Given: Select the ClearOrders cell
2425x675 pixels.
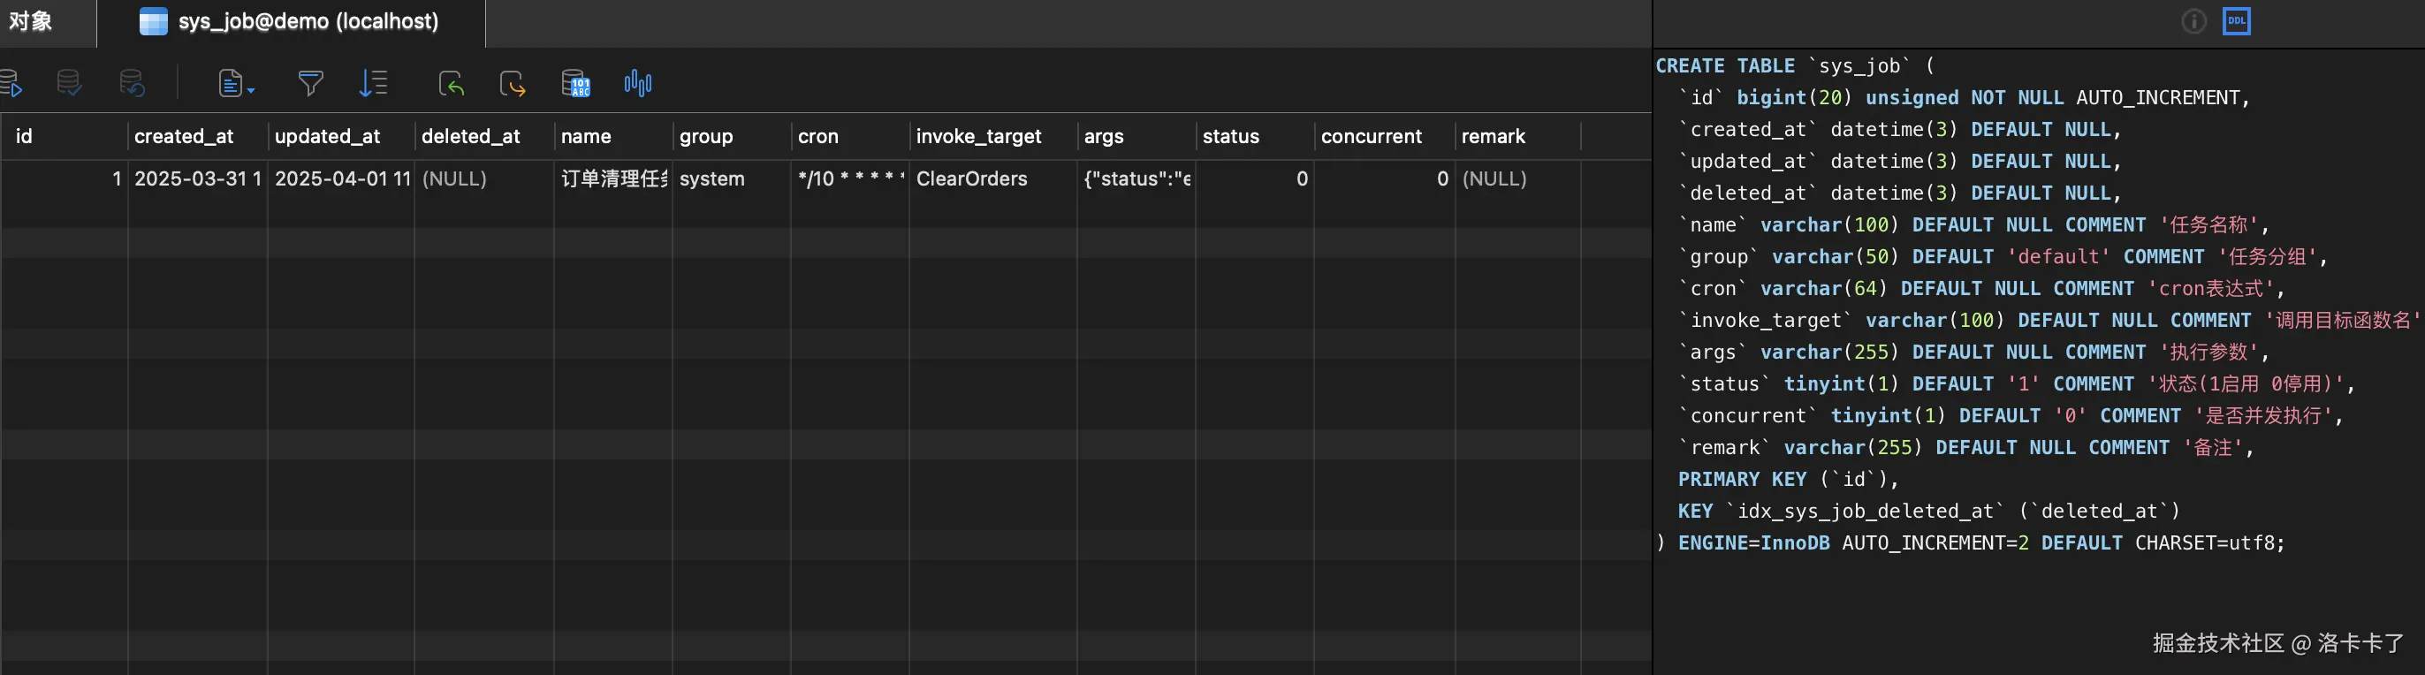Looking at the screenshot, I should tap(971, 178).
